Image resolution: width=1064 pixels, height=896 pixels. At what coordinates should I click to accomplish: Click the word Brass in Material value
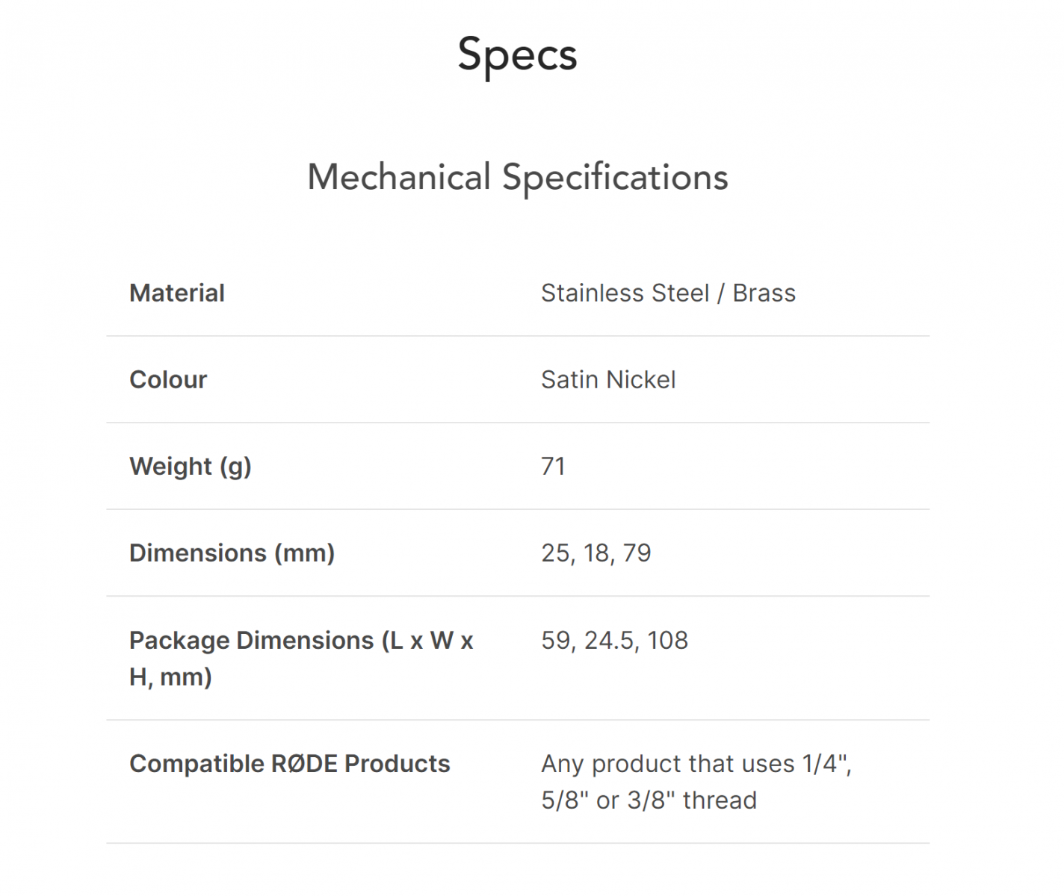click(764, 293)
